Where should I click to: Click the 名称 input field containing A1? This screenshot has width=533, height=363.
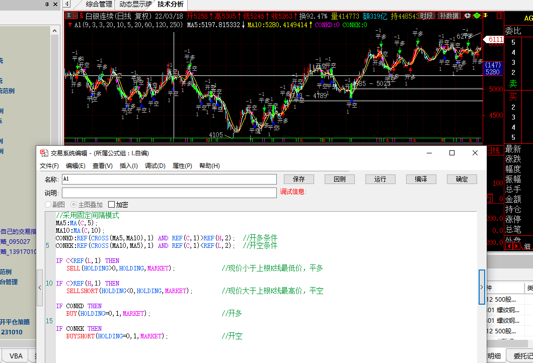coord(169,179)
